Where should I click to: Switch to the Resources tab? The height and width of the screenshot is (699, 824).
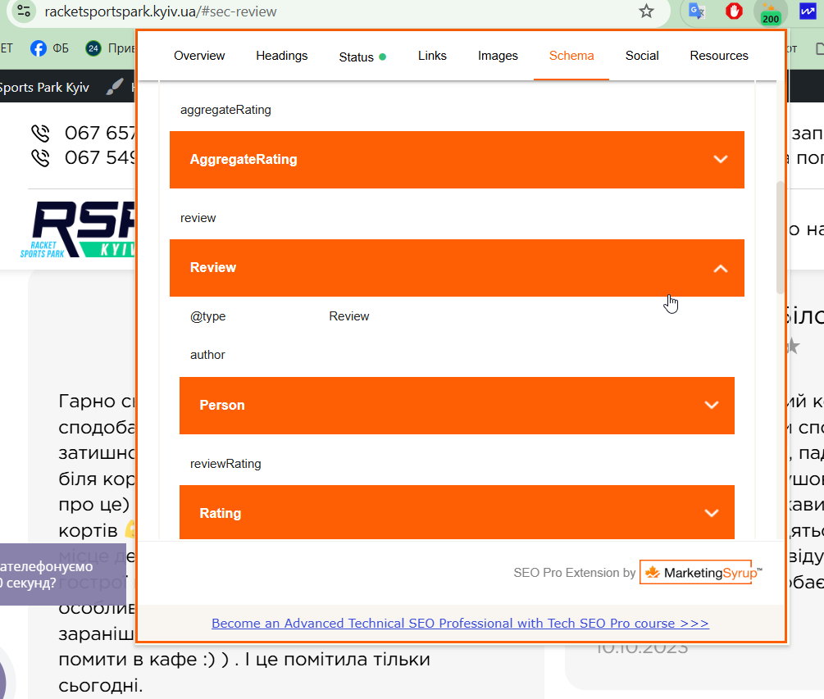[719, 56]
